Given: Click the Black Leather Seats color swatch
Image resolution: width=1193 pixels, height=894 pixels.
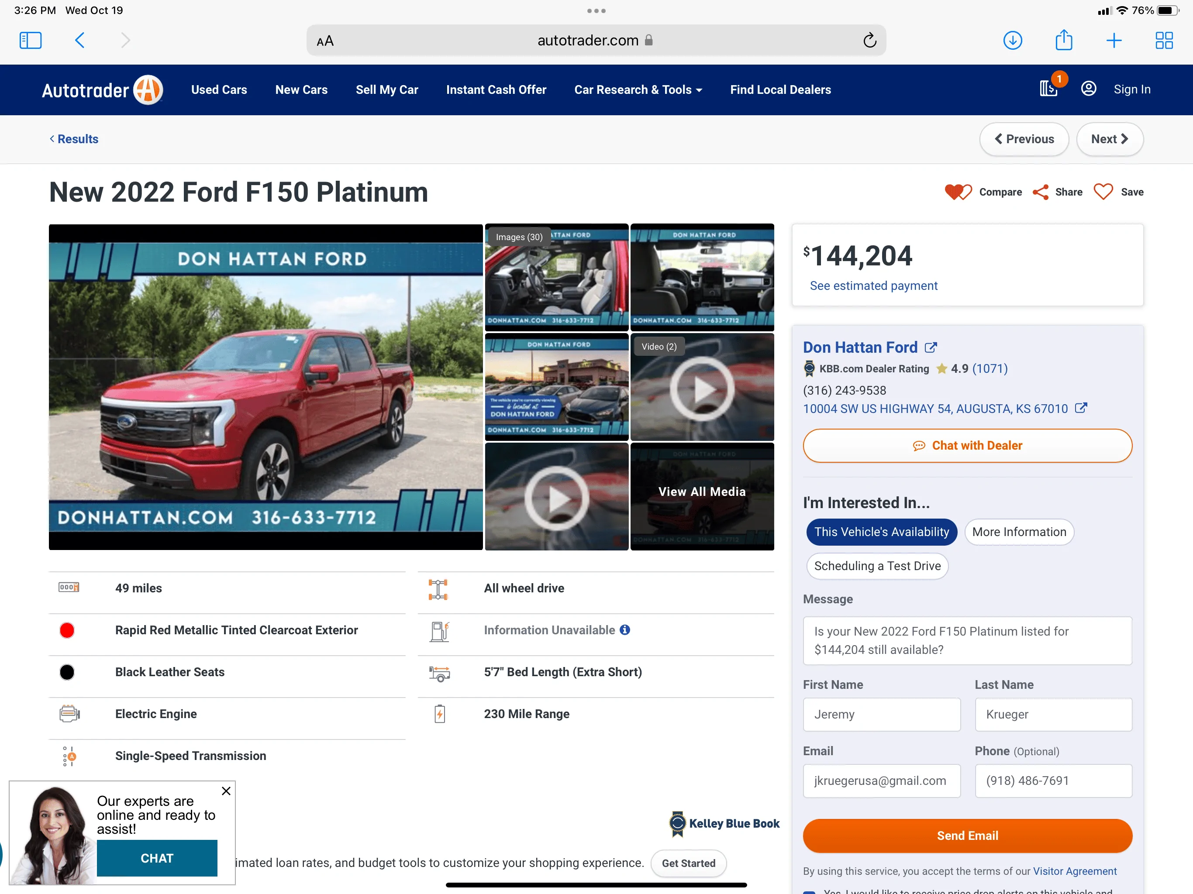Looking at the screenshot, I should coord(67,672).
